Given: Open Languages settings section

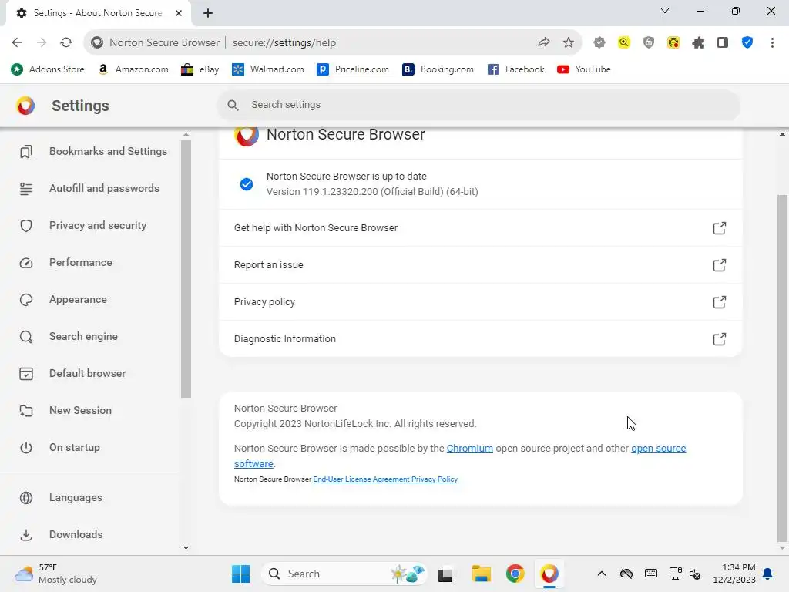Looking at the screenshot, I should click(61, 497).
